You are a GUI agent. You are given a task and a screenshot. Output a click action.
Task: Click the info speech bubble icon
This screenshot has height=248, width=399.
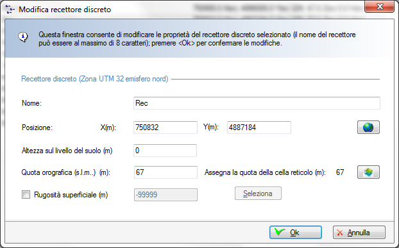(23, 37)
